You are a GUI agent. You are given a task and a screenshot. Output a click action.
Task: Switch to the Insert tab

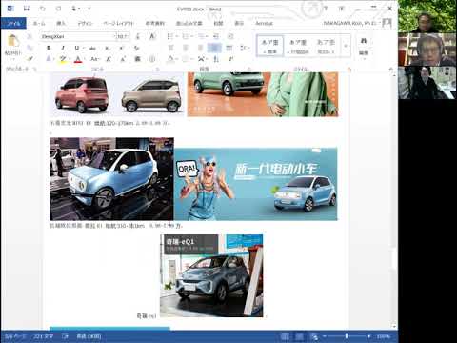[x=61, y=23]
